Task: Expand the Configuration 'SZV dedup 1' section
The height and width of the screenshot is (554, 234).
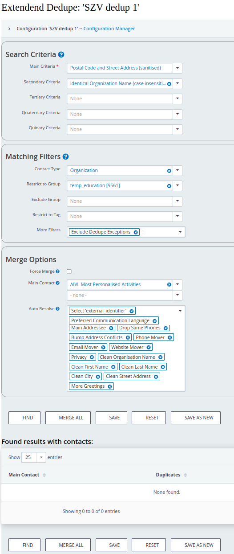Action: 9,29
